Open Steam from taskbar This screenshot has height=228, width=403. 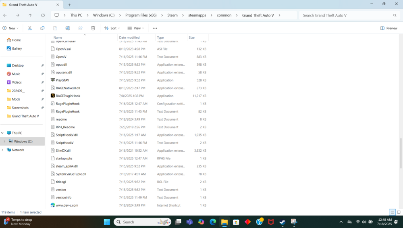pyautogui.click(x=283, y=222)
